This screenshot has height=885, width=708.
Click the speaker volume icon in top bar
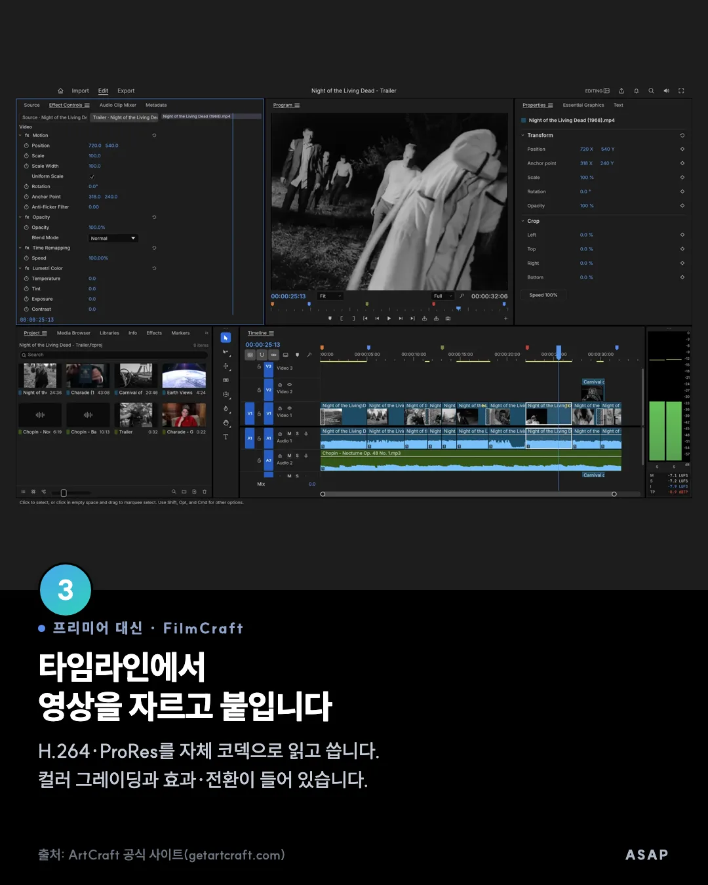(x=666, y=90)
